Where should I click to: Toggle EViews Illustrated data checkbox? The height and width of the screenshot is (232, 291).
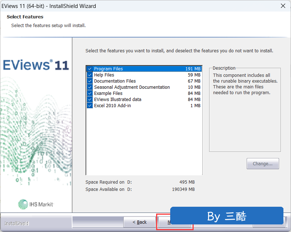tap(90, 99)
